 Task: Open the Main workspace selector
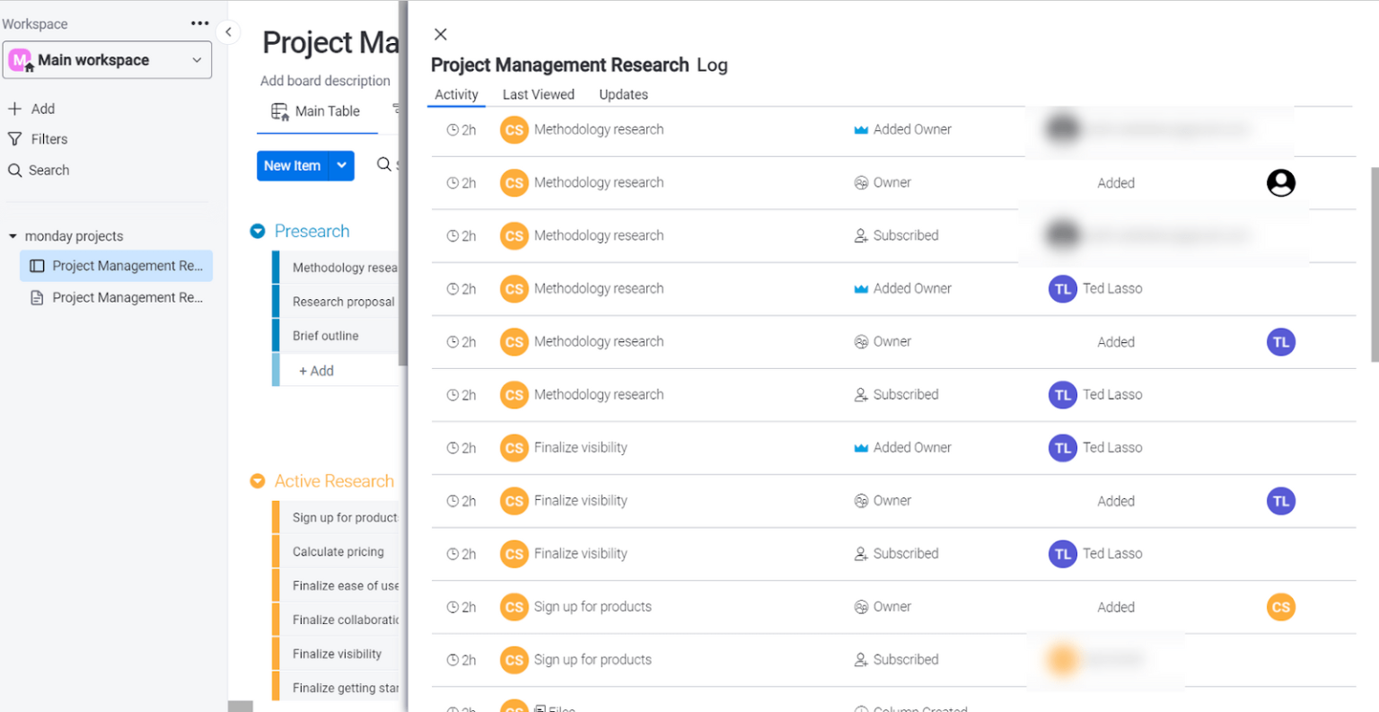coord(107,60)
